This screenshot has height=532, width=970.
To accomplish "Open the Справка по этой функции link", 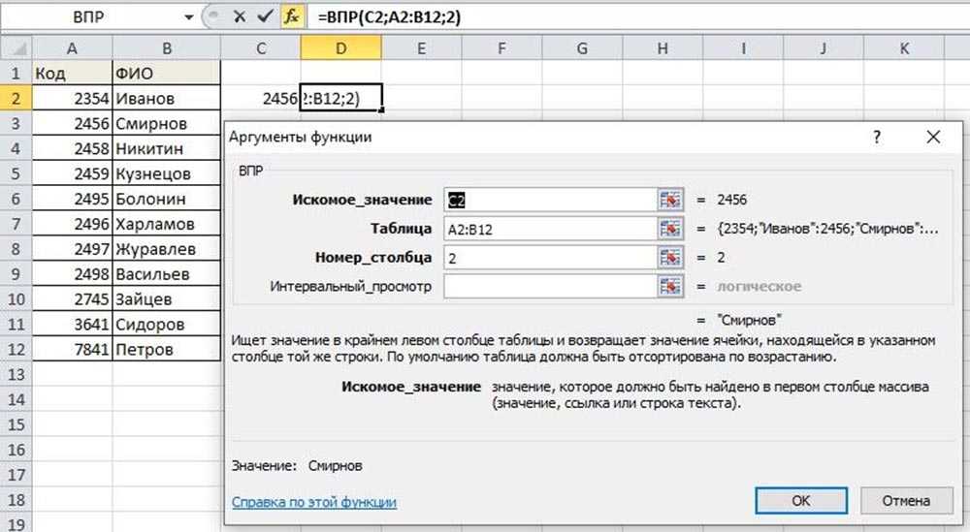I will pyautogui.click(x=314, y=502).
